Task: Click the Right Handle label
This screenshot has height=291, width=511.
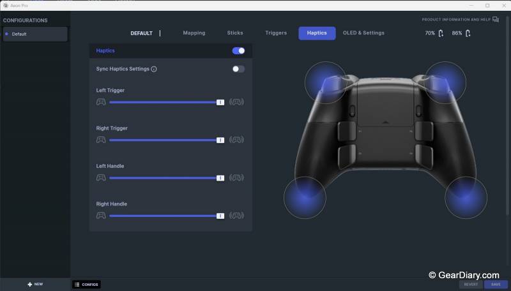Action: click(x=111, y=204)
